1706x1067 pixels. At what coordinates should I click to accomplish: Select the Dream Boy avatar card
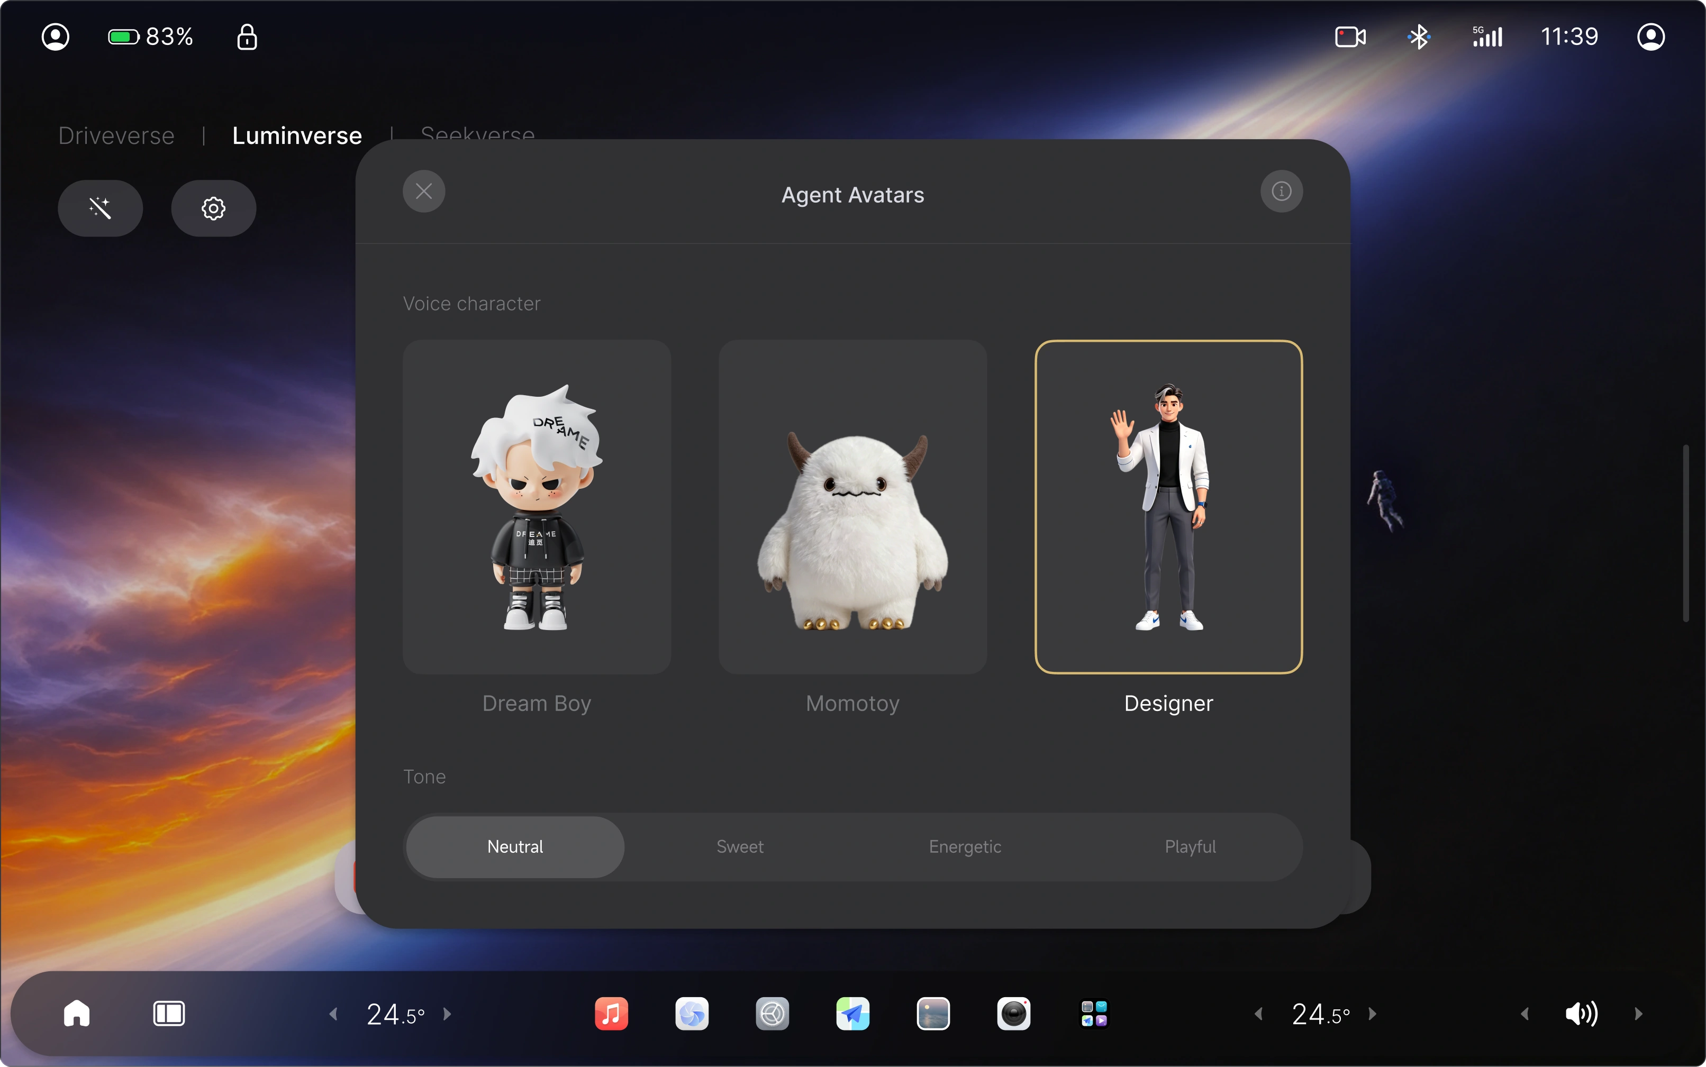537,507
